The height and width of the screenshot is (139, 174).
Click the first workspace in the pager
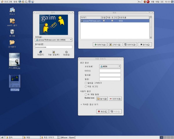[162, 138]
